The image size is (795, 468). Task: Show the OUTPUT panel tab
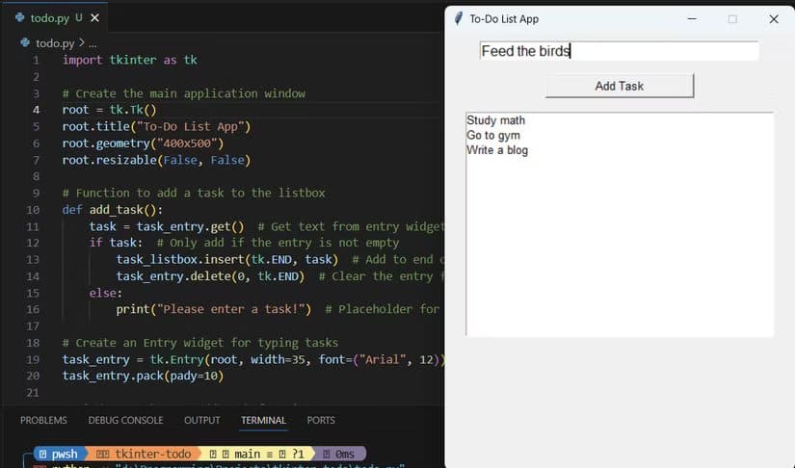pos(201,420)
